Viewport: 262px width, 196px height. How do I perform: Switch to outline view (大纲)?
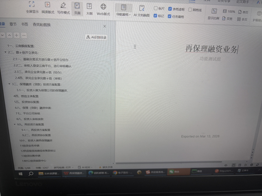coord(89,9)
